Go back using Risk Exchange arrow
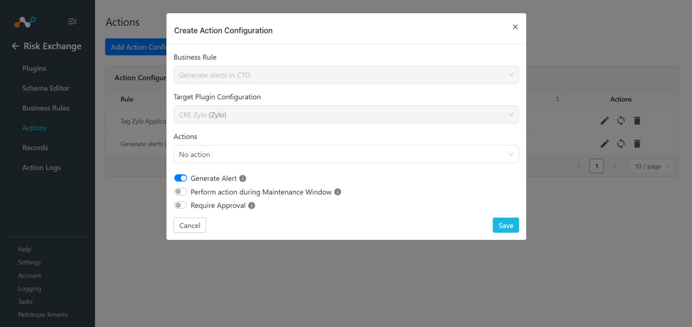Image resolution: width=692 pixels, height=327 pixels. (x=15, y=46)
